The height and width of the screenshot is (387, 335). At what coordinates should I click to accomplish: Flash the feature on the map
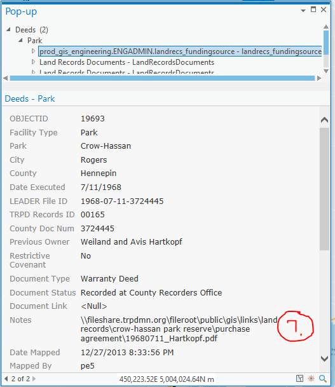[311, 378]
